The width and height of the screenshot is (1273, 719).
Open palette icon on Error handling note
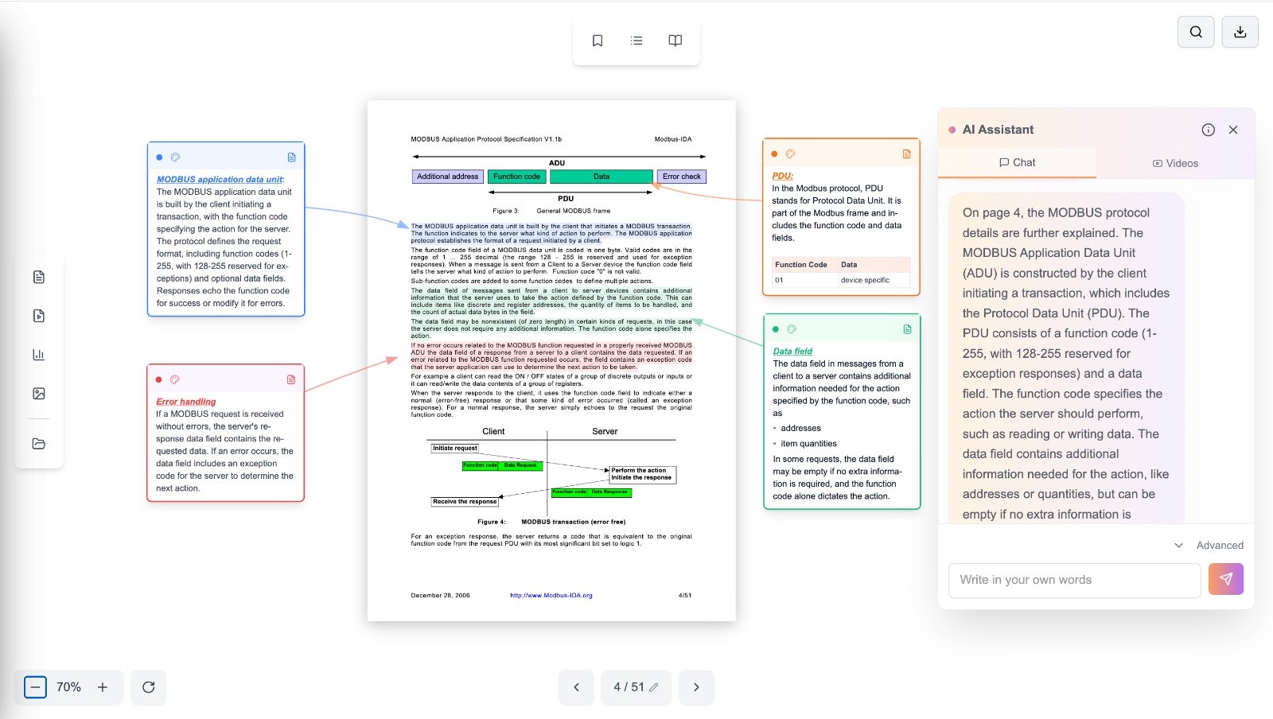[175, 379]
